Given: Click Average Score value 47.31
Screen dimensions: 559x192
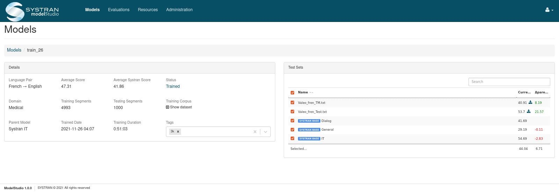Looking at the screenshot, I should (66, 86).
